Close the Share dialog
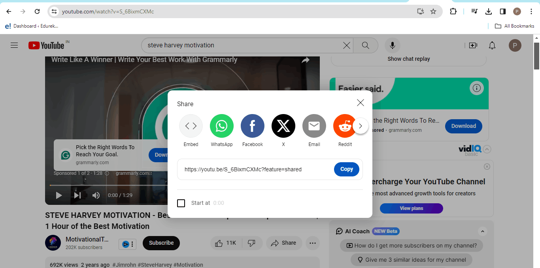Screen dimensions: 540x268 point(360,103)
